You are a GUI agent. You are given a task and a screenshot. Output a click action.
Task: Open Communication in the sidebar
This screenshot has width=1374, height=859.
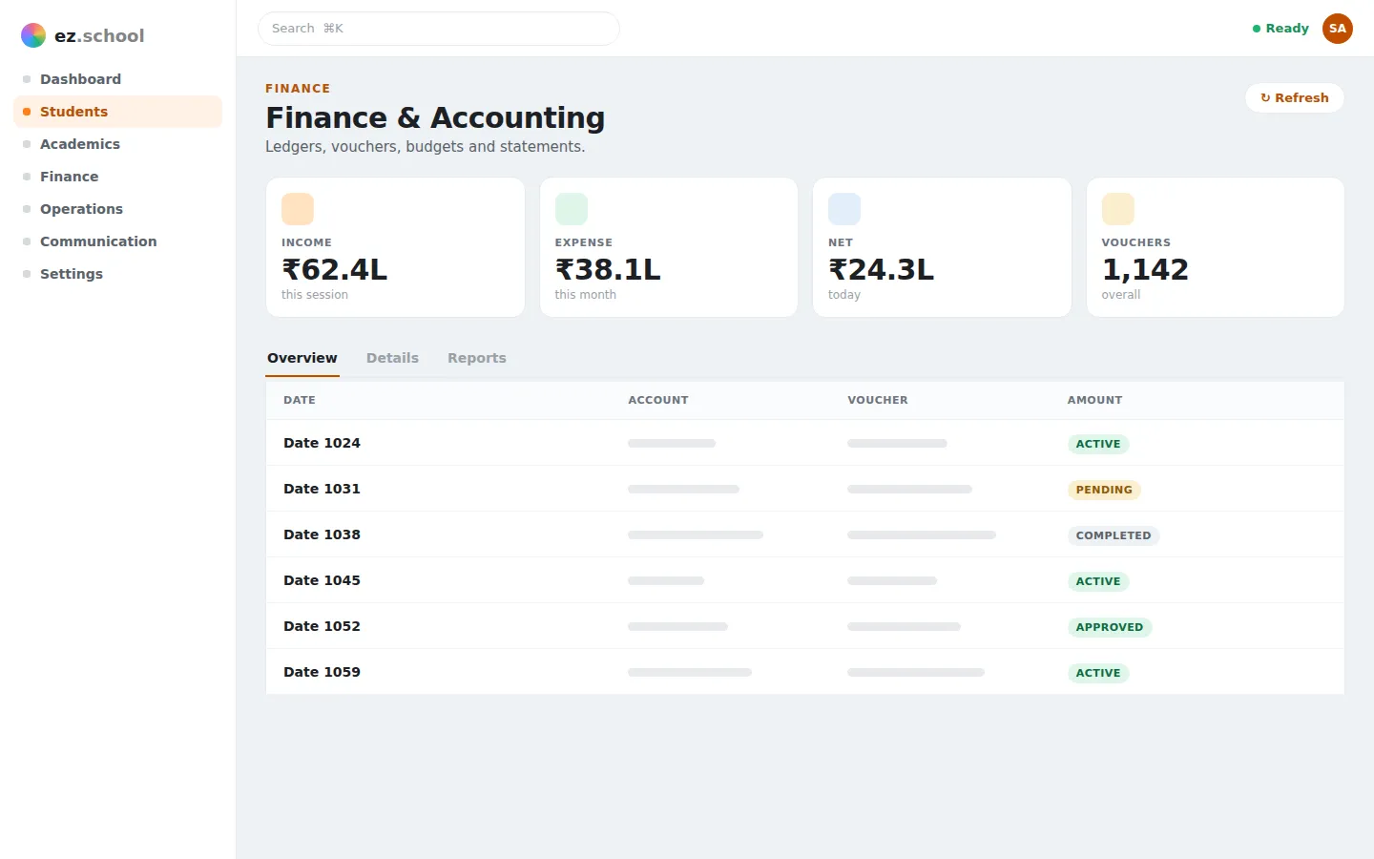(118, 241)
